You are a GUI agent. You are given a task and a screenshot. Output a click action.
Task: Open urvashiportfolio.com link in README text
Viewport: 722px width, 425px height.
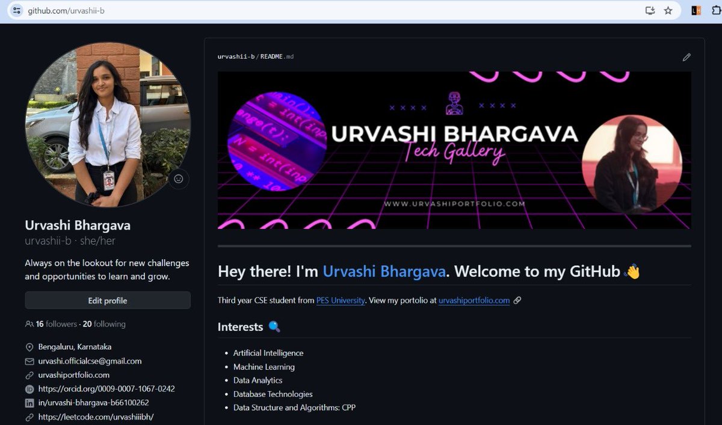(x=474, y=301)
